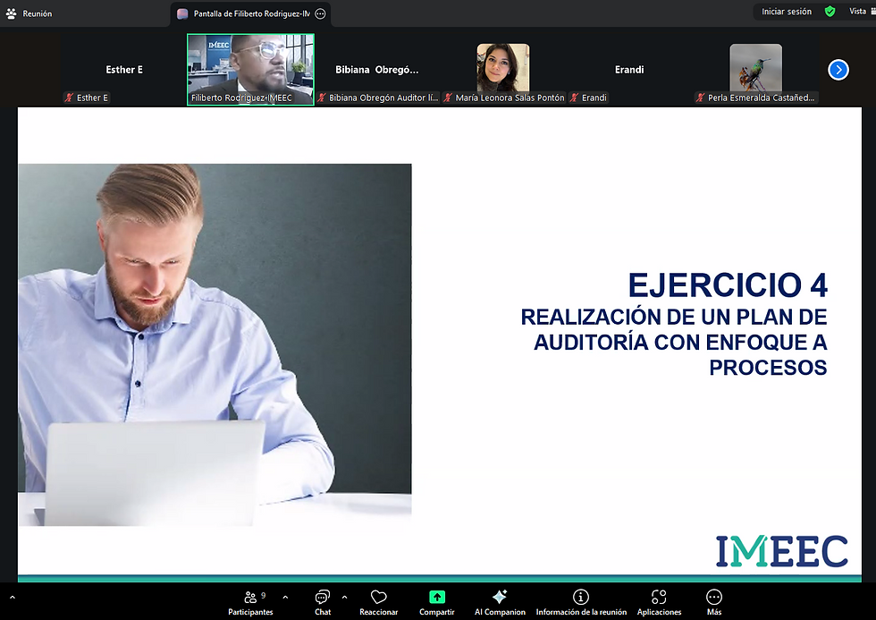Expand the Participantes options chevron
876x620 pixels.
285,597
